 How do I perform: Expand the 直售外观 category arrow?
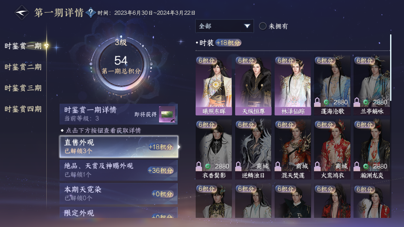tap(179, 147)
